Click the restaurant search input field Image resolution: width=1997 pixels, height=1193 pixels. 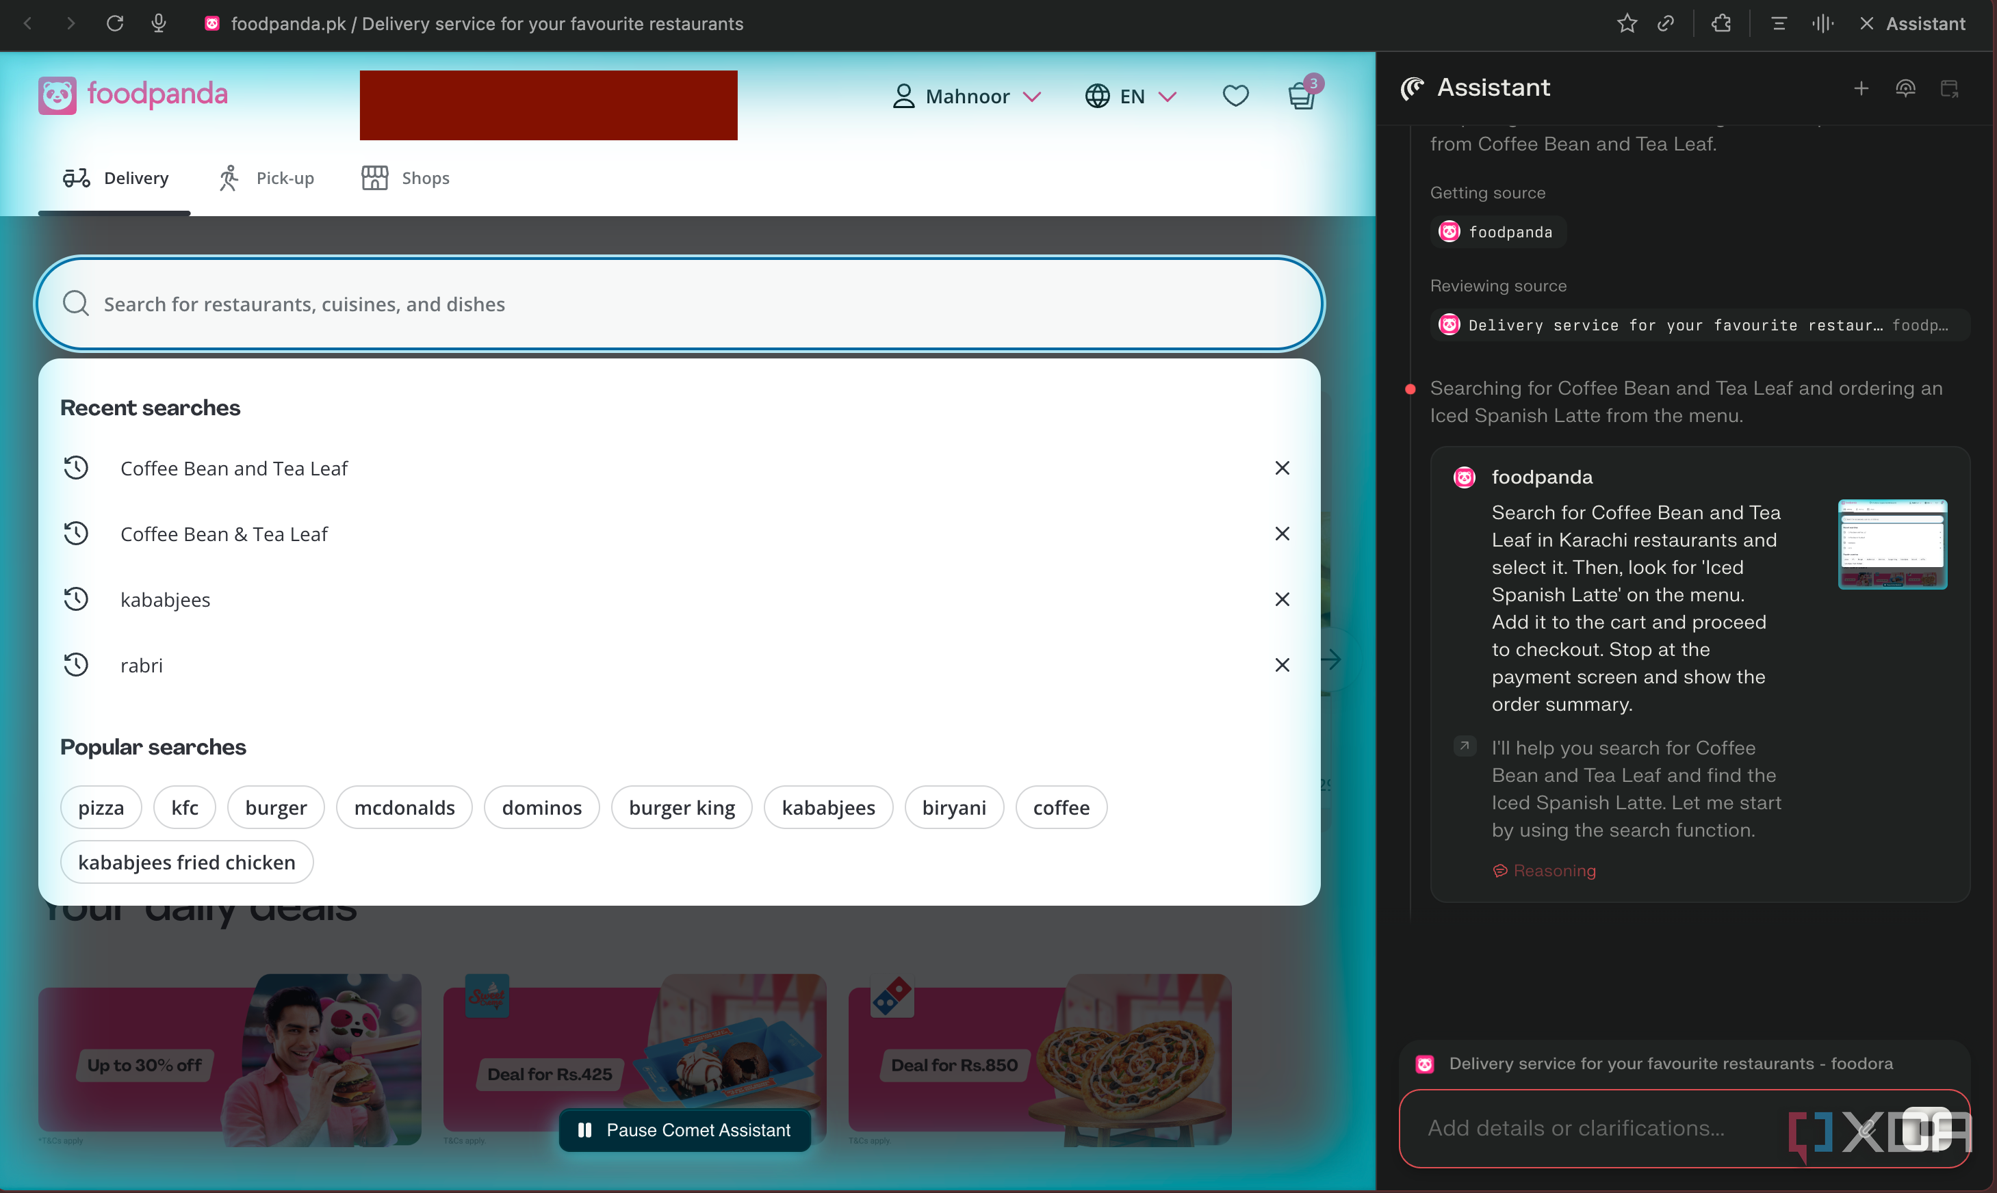point(679,304)
